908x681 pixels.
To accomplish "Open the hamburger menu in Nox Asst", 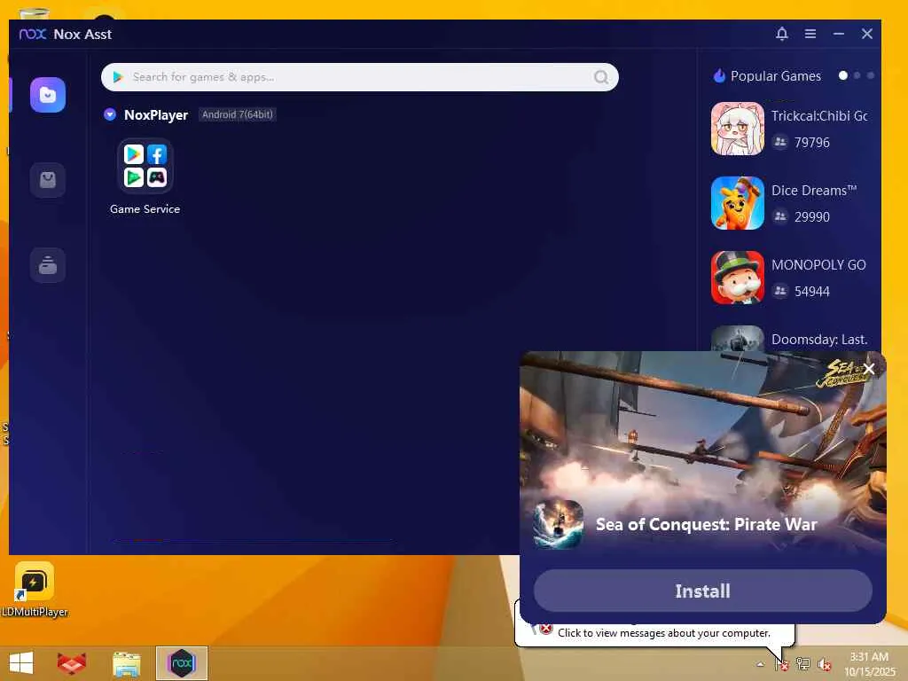I will coord(810,34).
